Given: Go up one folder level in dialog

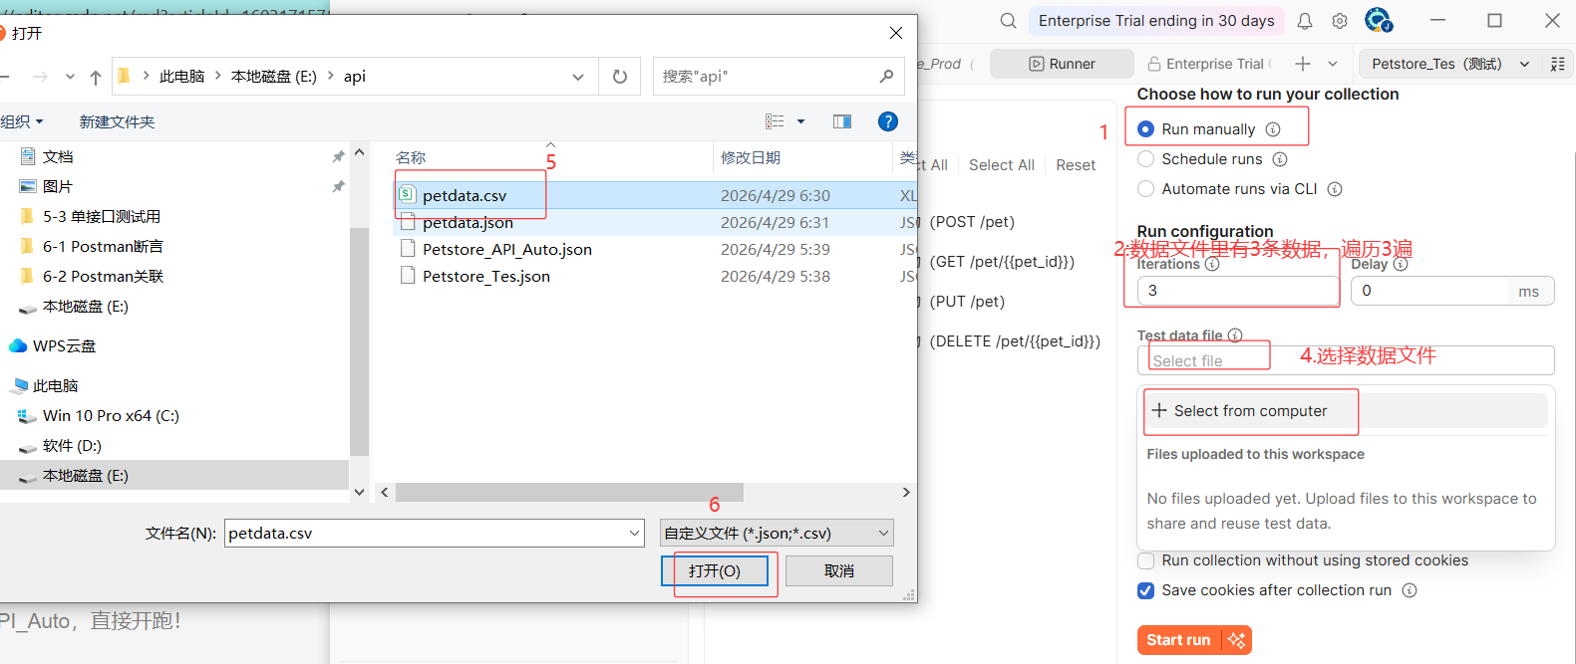Looking at the screenshot, I should 96,77.
